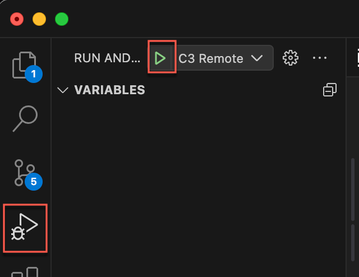Click the blue badge showing 5 on Source Control

click(x=33, y=182)
